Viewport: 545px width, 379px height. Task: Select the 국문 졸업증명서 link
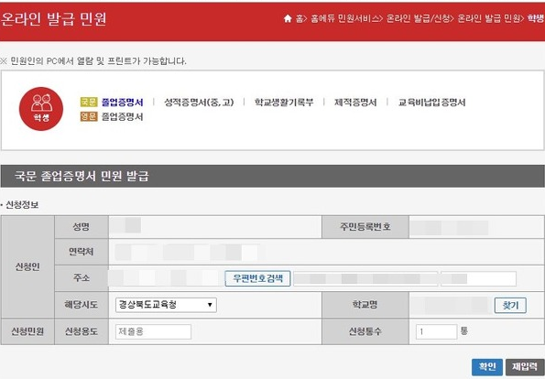[123, 103]
